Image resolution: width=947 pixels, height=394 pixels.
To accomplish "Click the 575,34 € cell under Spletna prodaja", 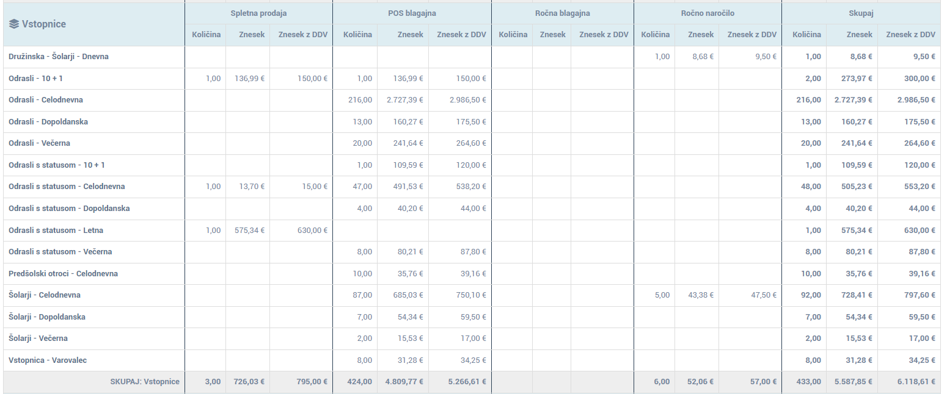I will 249,231.
